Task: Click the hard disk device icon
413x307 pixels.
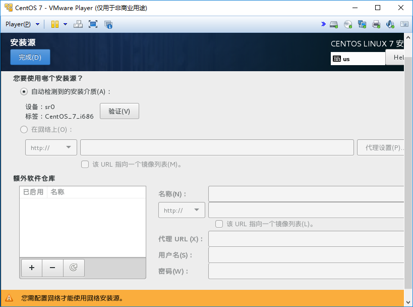Action: (x=334, y=25)
